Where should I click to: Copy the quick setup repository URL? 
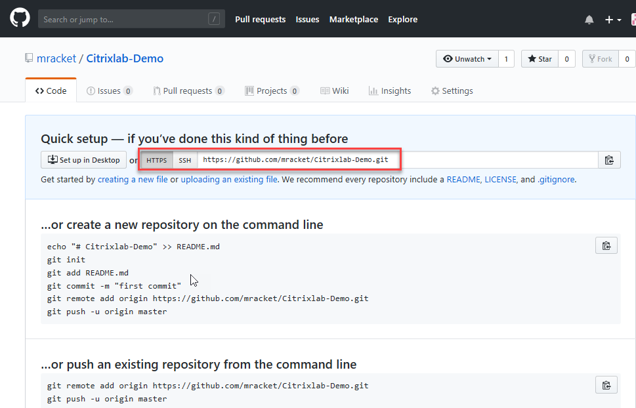tap(609, 160)
